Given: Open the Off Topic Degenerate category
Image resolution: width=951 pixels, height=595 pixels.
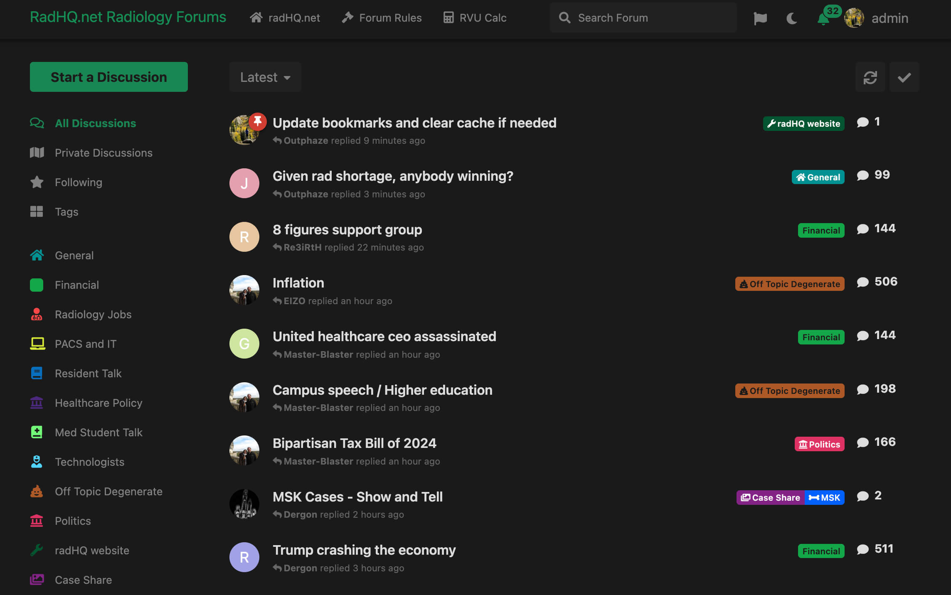Looking at the screenshot, I should click(108, 491).
